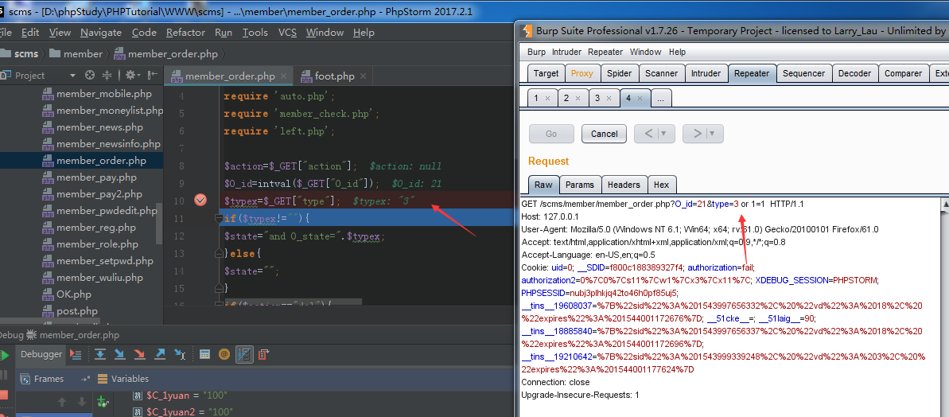
Task: Close member_order.php editor tab
Action: click(x=283, y=76)
